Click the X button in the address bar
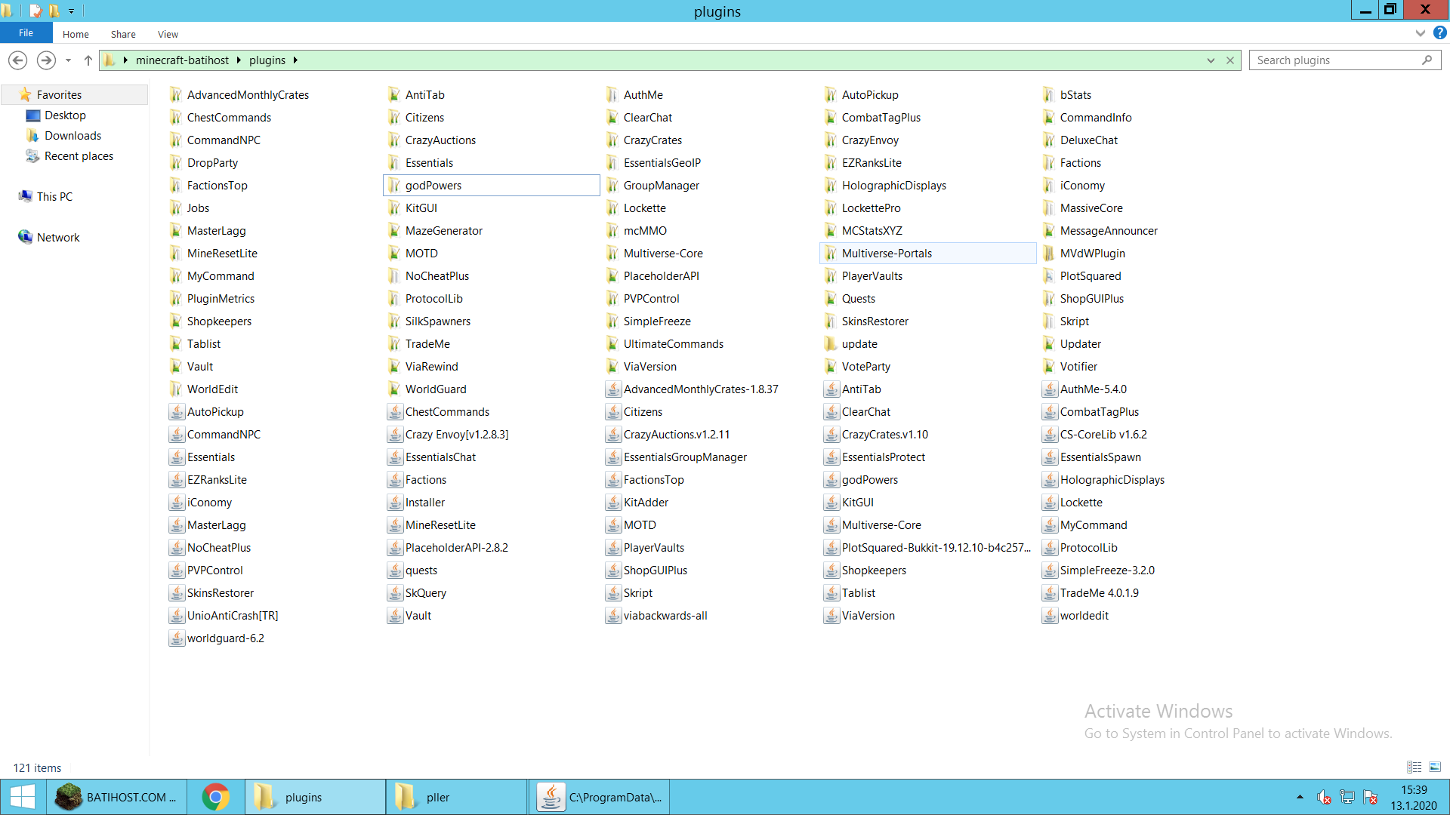The height and width of the screenshot is (815, 1450). point(1230,60)
